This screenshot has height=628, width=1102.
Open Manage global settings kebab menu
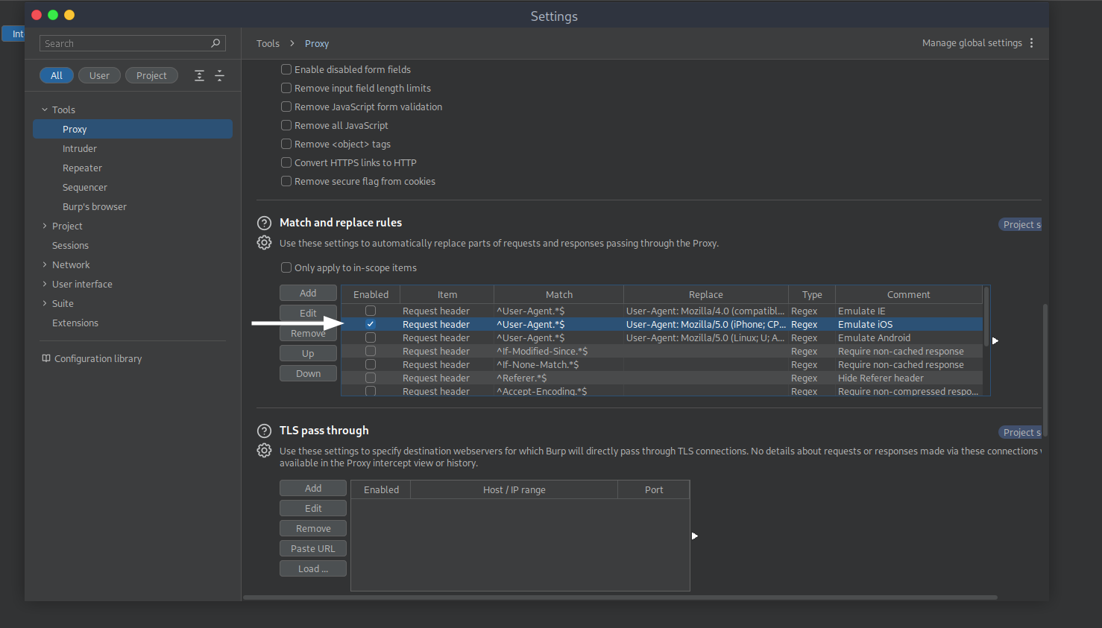(1031, 43)
